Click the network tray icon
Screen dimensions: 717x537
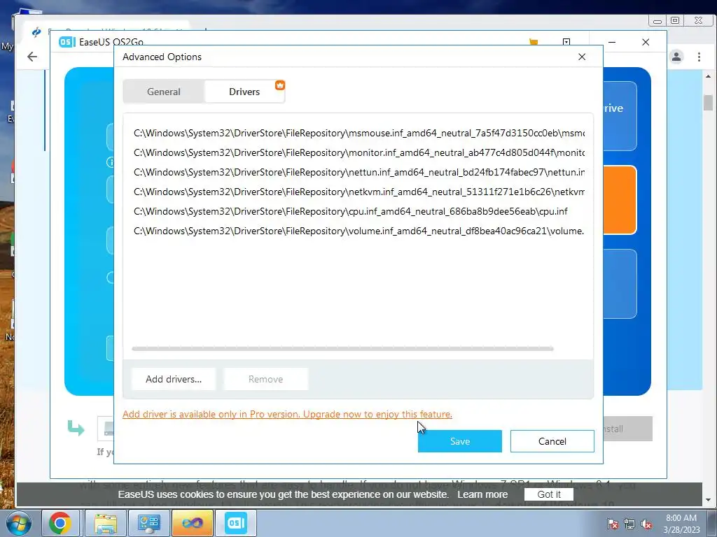point(629,524)
